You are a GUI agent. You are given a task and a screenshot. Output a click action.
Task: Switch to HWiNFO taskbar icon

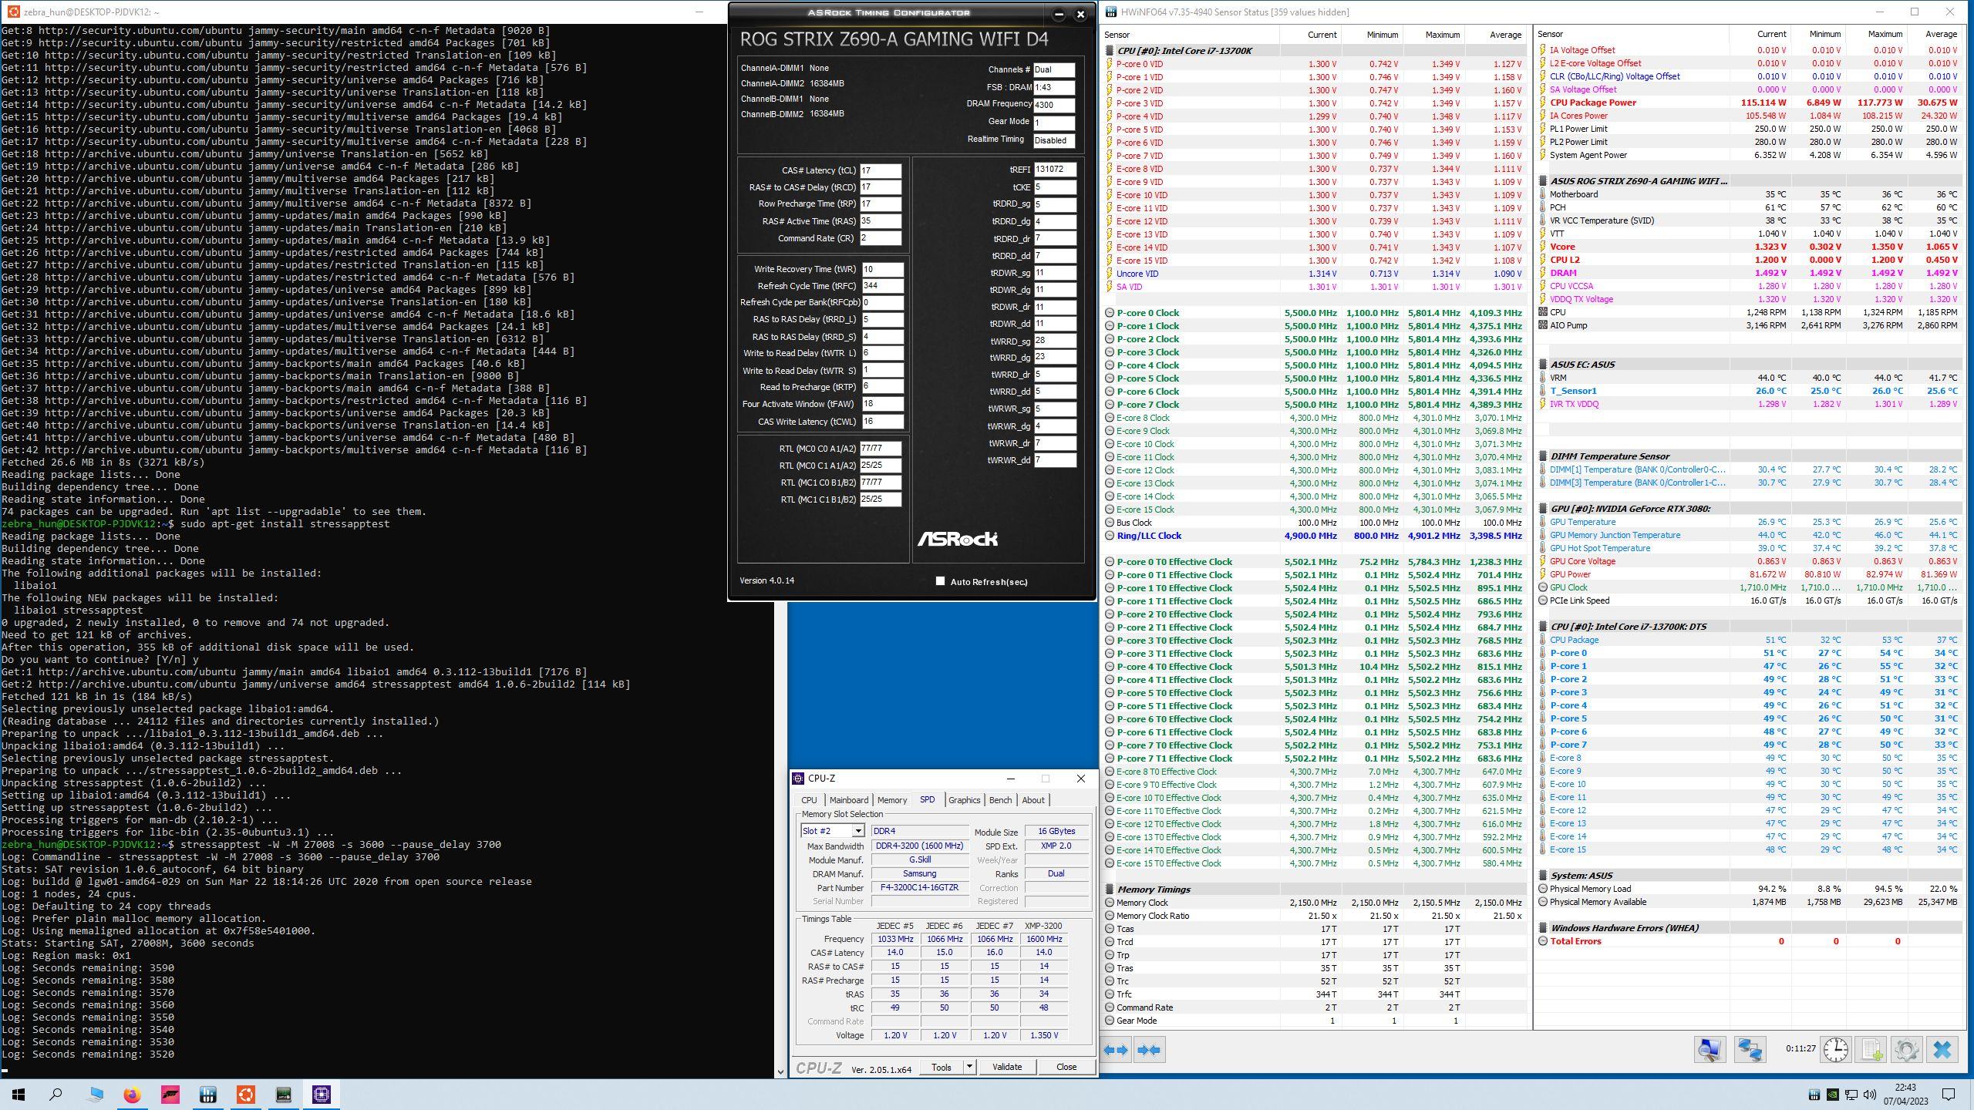(207, 1094)
